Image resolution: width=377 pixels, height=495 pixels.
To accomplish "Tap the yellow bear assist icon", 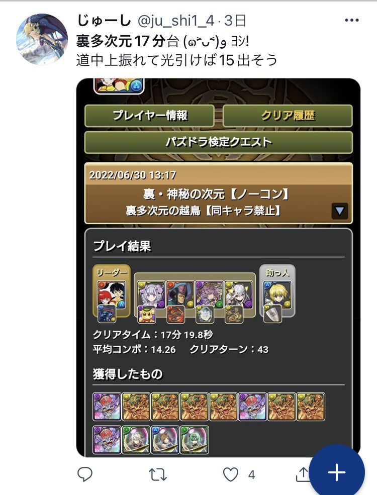I will 147,315.
